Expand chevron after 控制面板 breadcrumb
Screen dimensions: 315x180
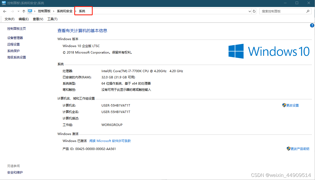coord(54,11)
